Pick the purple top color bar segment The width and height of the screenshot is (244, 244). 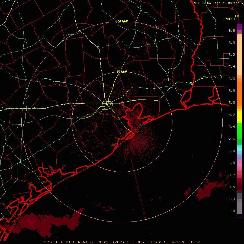click(239, 27)
